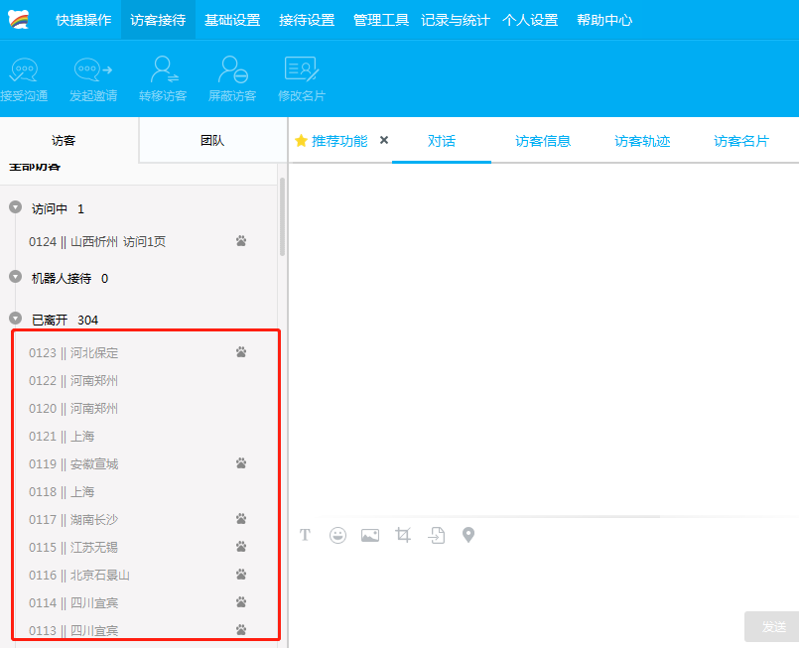Switch to the 团队 tab
The height and width of the screenshot is (648, 799).
212,141
